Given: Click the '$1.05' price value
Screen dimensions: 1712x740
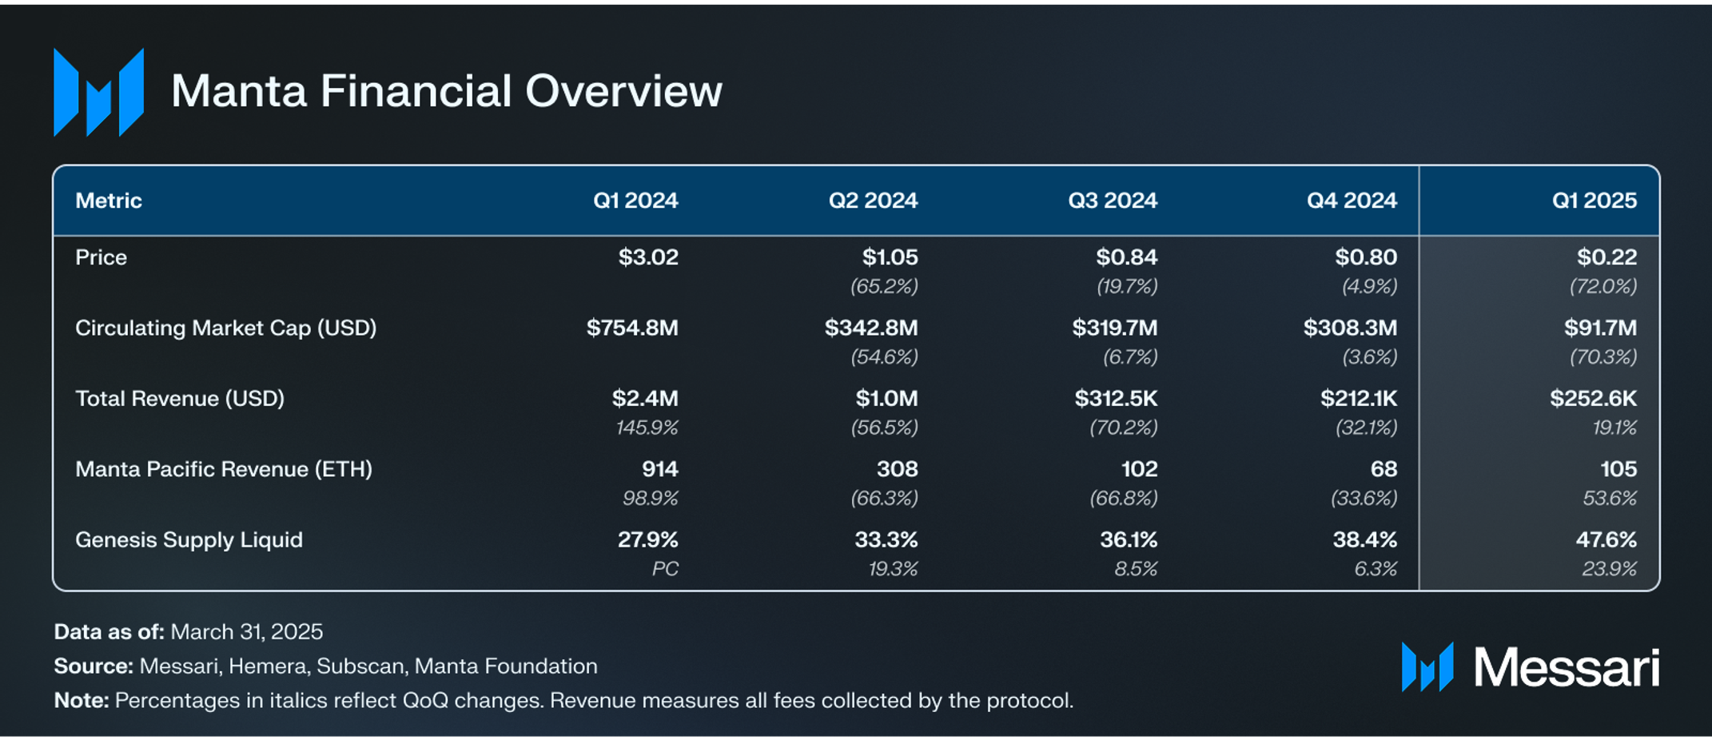Looking at the screenshot, I should point(890,257).
